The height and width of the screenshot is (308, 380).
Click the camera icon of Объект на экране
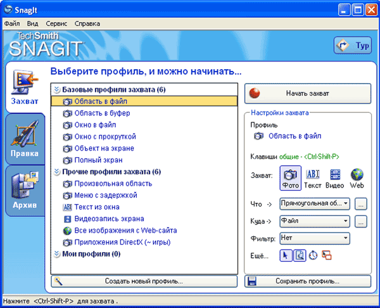67,149
